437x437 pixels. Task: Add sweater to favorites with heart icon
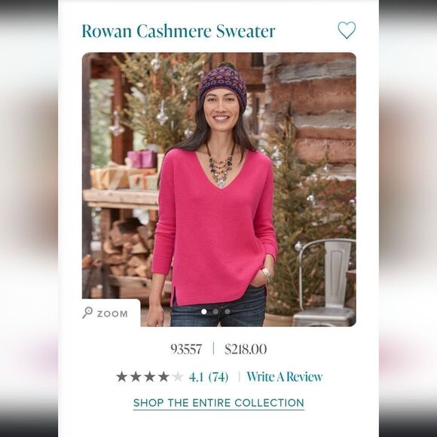tap(347, 30)
